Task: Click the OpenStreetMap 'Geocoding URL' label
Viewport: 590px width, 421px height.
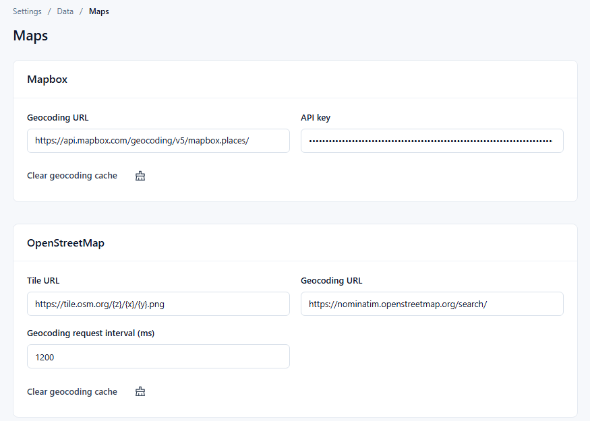Action: pyautogui.click(x=332, y=281)
